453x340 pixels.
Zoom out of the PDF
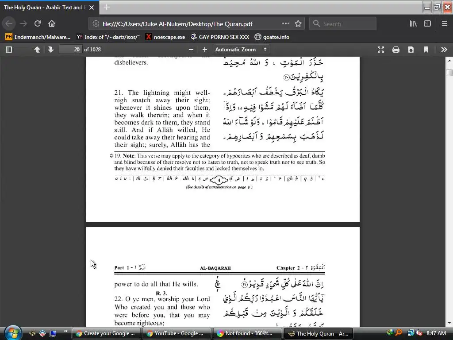pos(191,50)
